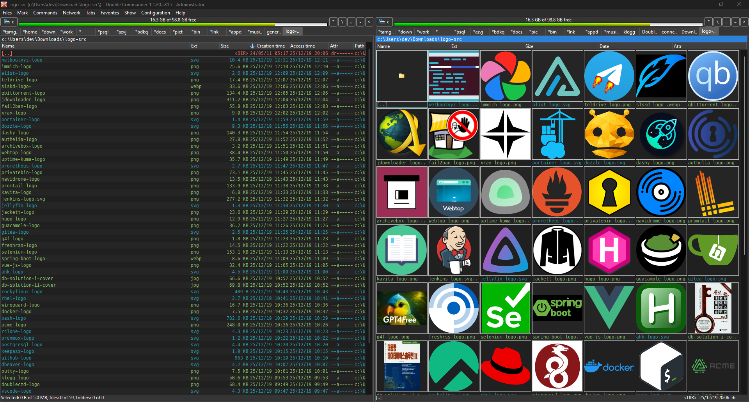This screenshot has width=749, height=402.
Task: Click the left panel favorites asterisk button
Action: 333,22
